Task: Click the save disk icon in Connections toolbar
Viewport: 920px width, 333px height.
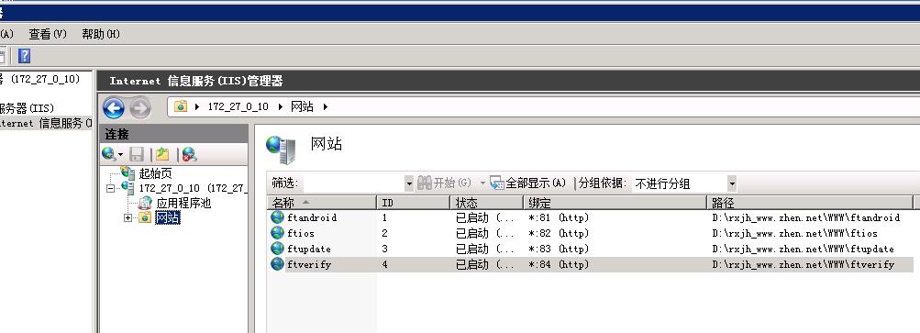Action: point(137,154)
